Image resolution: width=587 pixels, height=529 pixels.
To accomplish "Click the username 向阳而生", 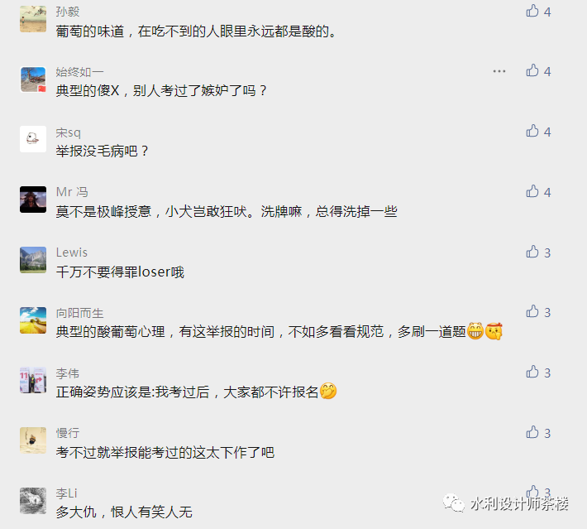I will tap(79, 313).
